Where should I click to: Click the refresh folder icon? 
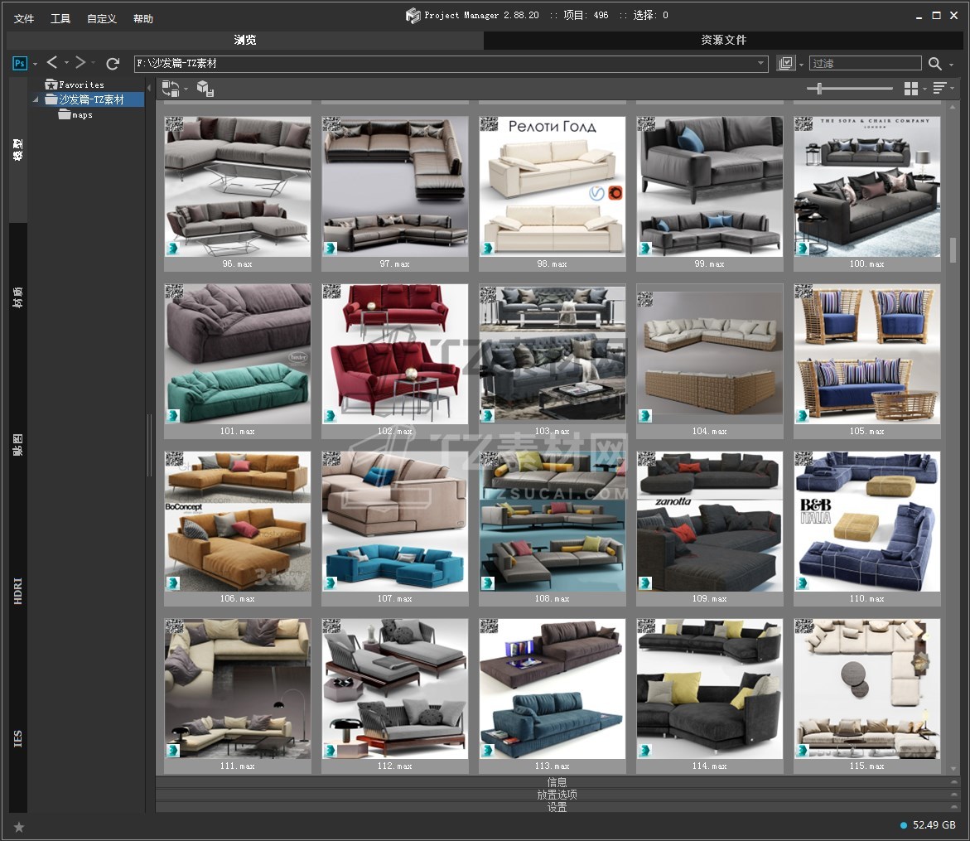pyautogui.click(x=113, y=64)
